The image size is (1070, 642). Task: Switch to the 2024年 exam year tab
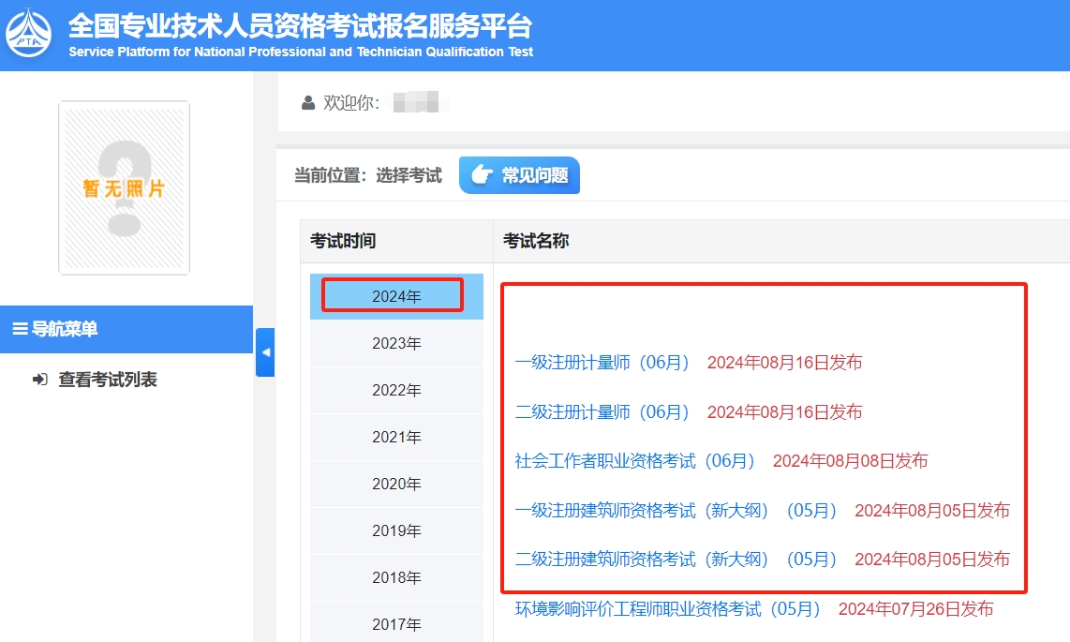point(395,294)
